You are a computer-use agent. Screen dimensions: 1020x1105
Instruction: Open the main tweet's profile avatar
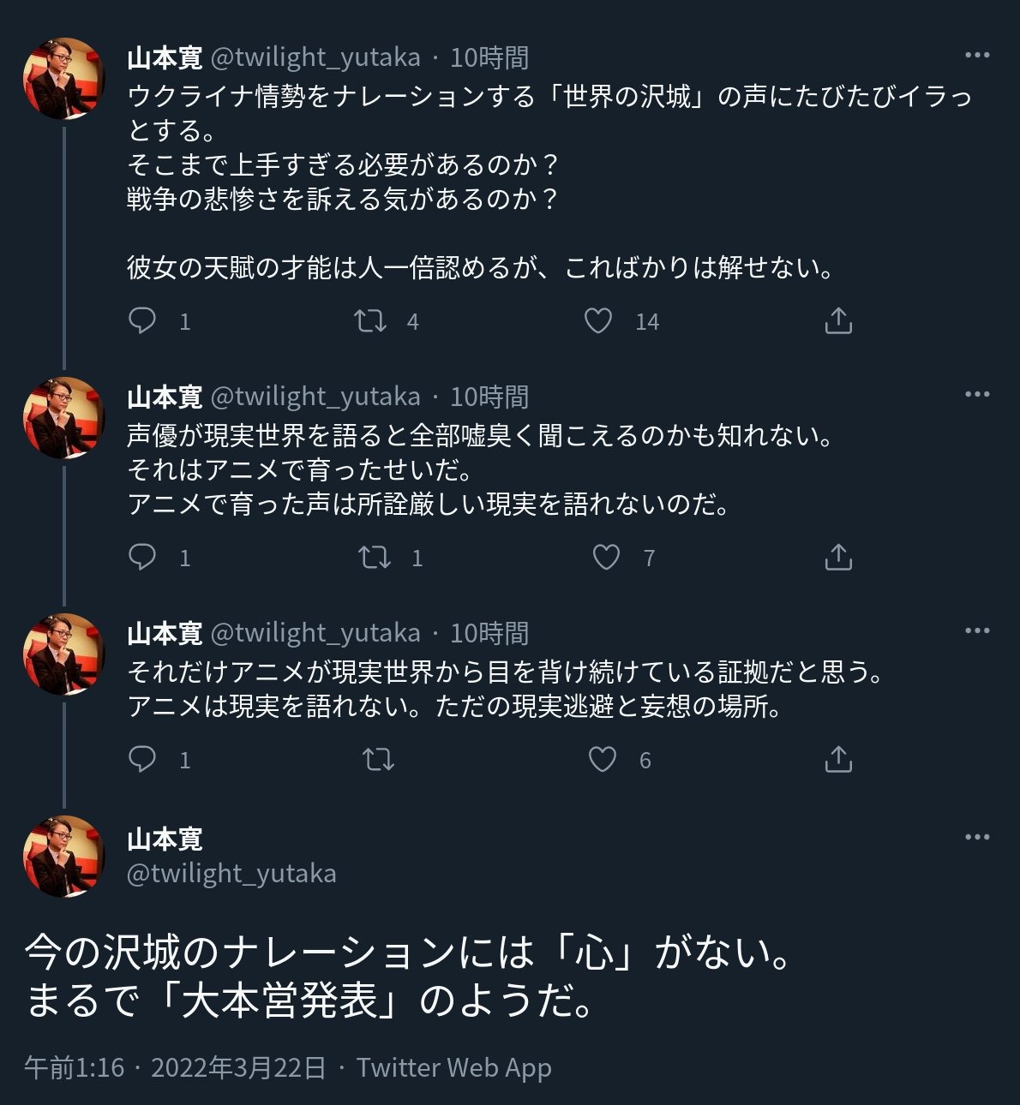pyautogui.click(x=63, y=856)
